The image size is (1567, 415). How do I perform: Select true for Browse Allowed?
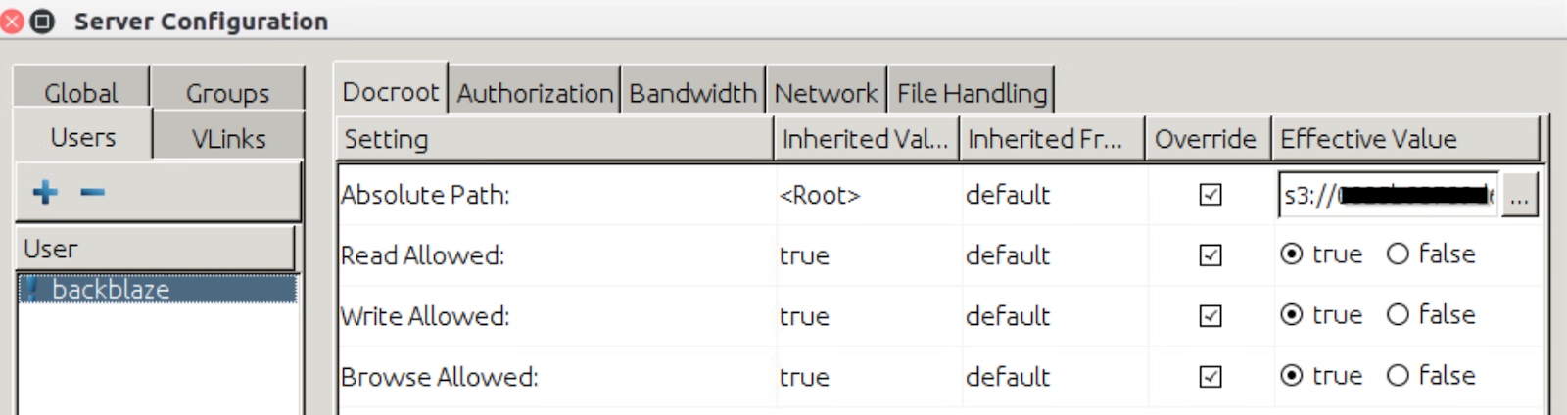click(x=1321, y=376)
